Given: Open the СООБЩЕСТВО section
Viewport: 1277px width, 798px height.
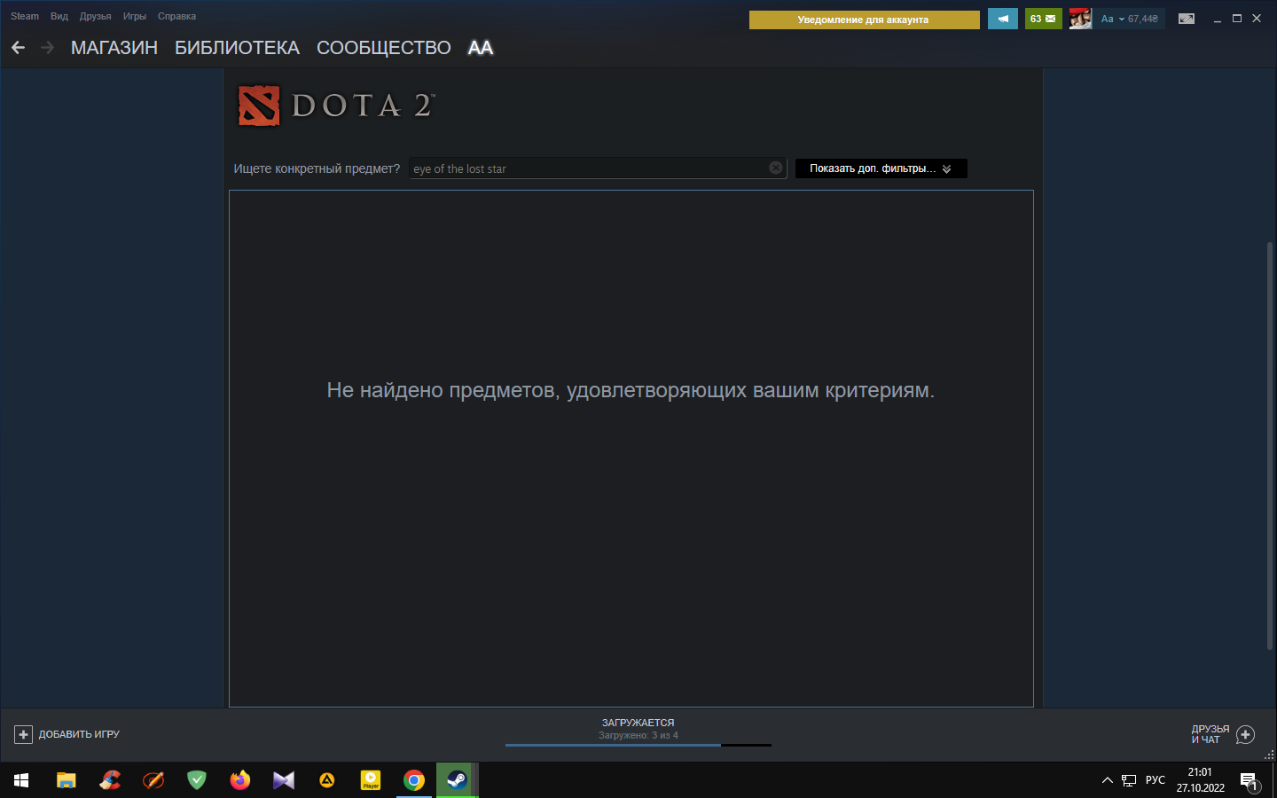Looking at the screenshot, I should point(383,48).
